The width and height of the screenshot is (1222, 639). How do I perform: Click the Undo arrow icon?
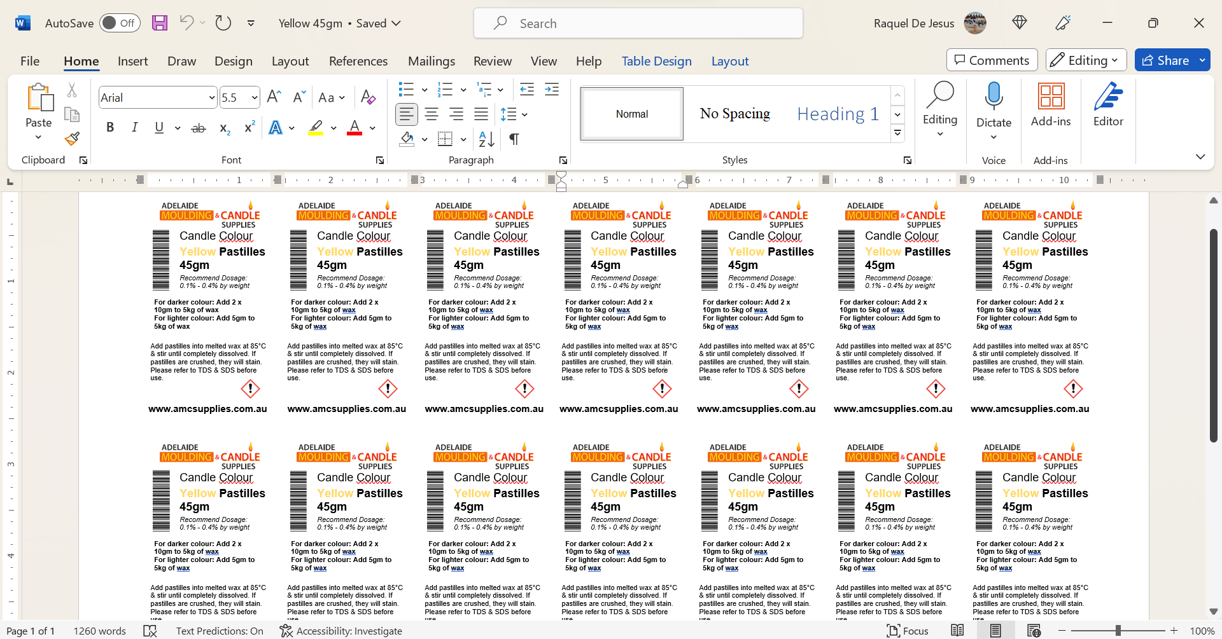(x=186, y=23)
